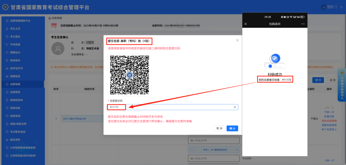The height and width of the screenshot is (165, 346).
Task: Click the 您的志愿提交码是: 911173 text on phone
Action: [x=275, y=80]
